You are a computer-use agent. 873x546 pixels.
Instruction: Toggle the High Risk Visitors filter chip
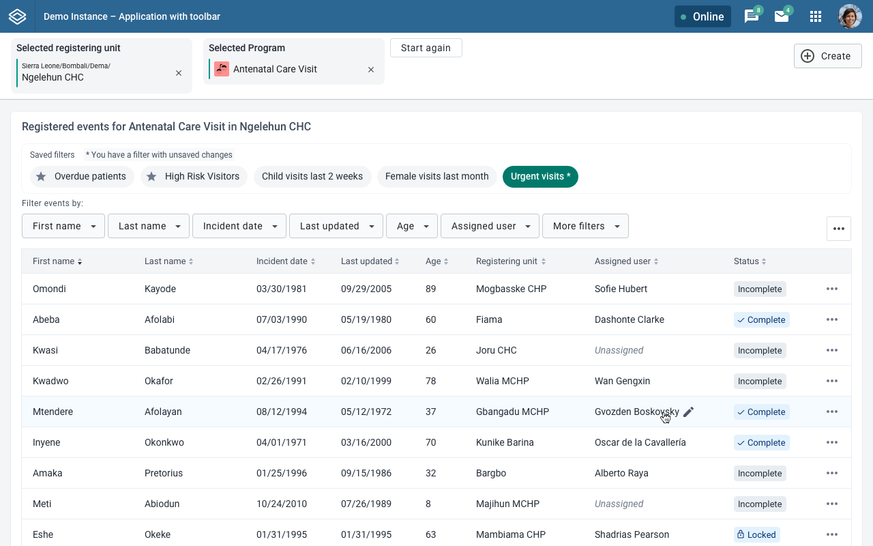click(x=194, y=177)
